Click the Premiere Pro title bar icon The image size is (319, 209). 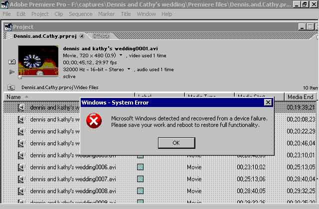4,4
